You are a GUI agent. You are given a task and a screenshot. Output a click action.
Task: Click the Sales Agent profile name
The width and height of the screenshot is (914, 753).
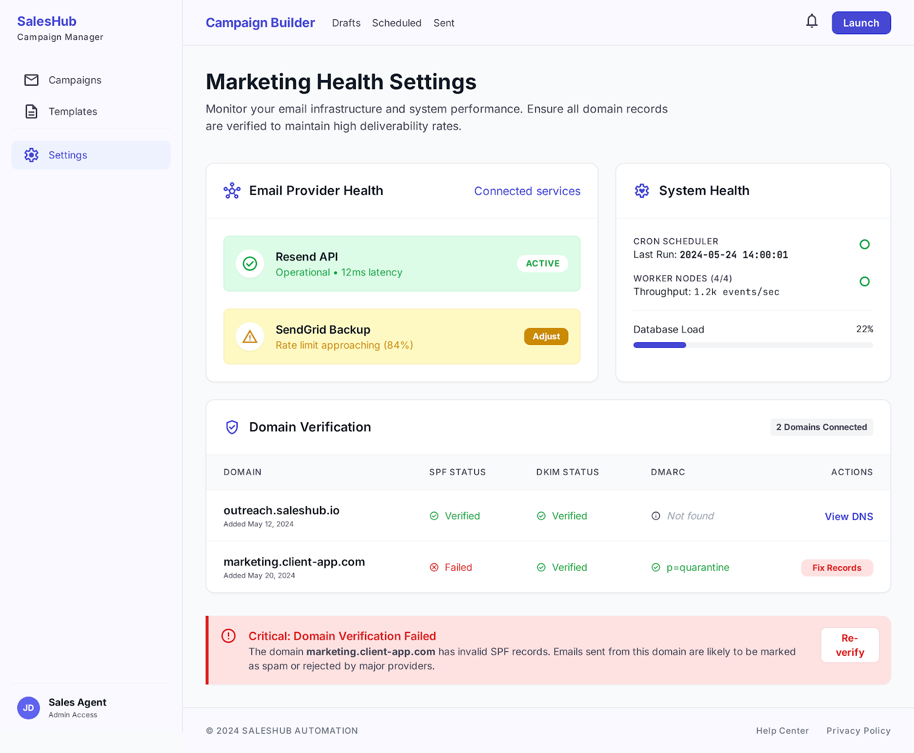(x=77, y=702)
